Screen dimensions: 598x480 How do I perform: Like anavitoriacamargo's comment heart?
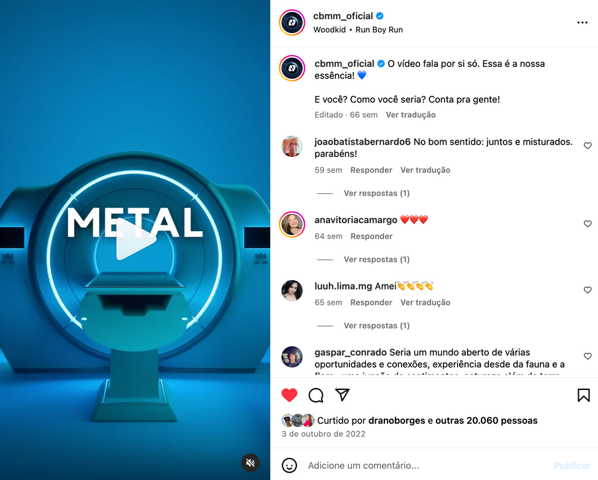(587, 224)
